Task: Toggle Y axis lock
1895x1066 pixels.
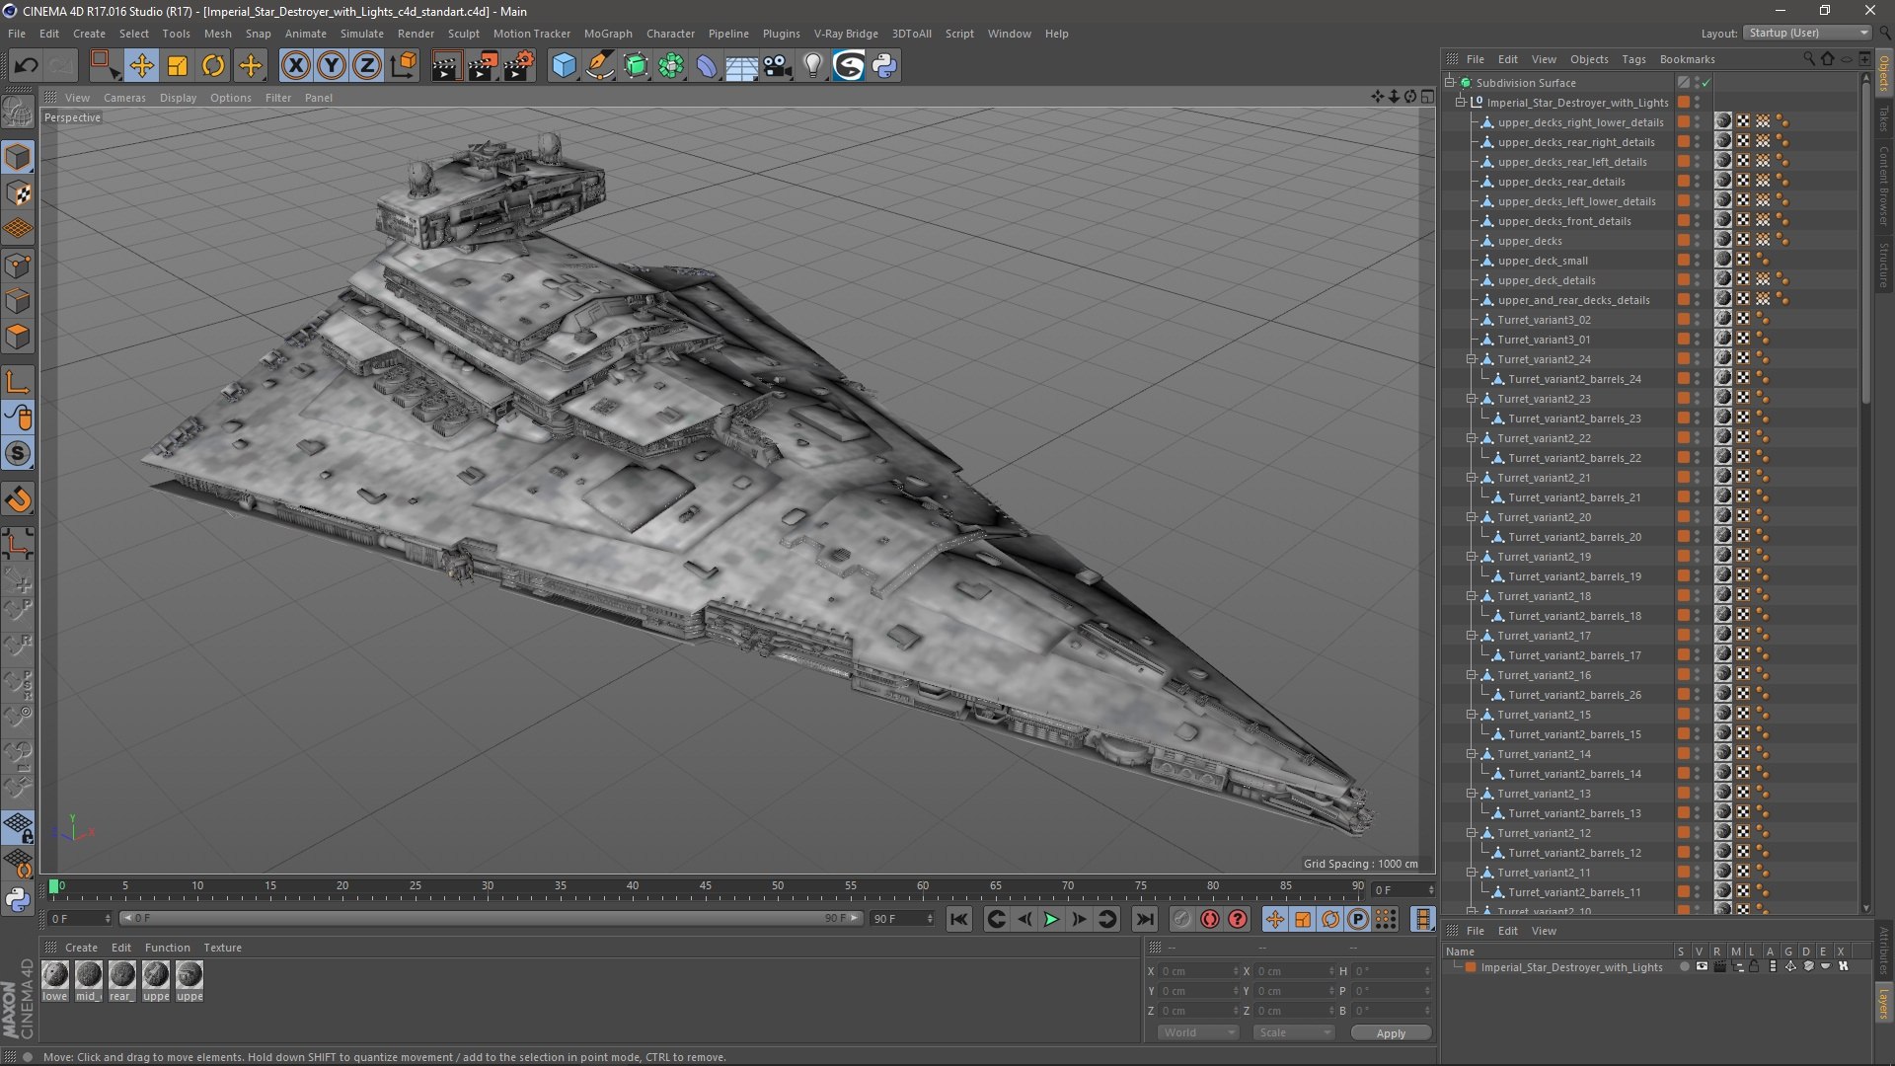Action: (332, 66)
